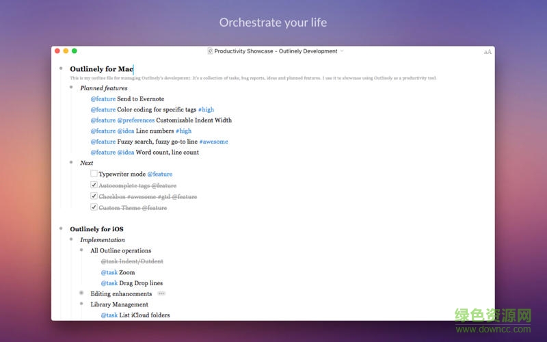The height and width of the screenshot is (342, 547).
Task: Click the bullet beside Outlinely for iOS
Action: click(61, 228)
